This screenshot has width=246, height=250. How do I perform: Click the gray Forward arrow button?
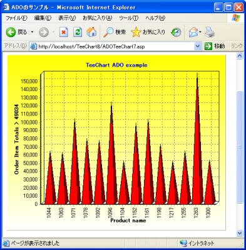44,32
